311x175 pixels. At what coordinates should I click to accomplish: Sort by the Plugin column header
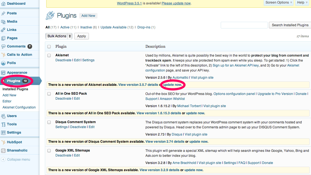pos(61,47)
